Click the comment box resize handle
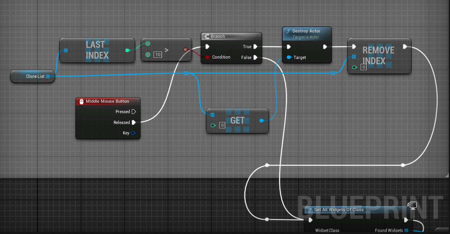Image resolution: width=450 pixels, height=234 pixels. pyautogui.click(x=447, y=175)
